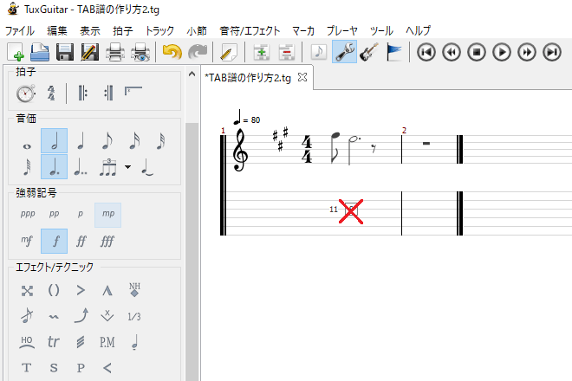Viewport: 572px width, 381px height.
Task: Apply the palm mute P.M effect
Action: (107, 342)
